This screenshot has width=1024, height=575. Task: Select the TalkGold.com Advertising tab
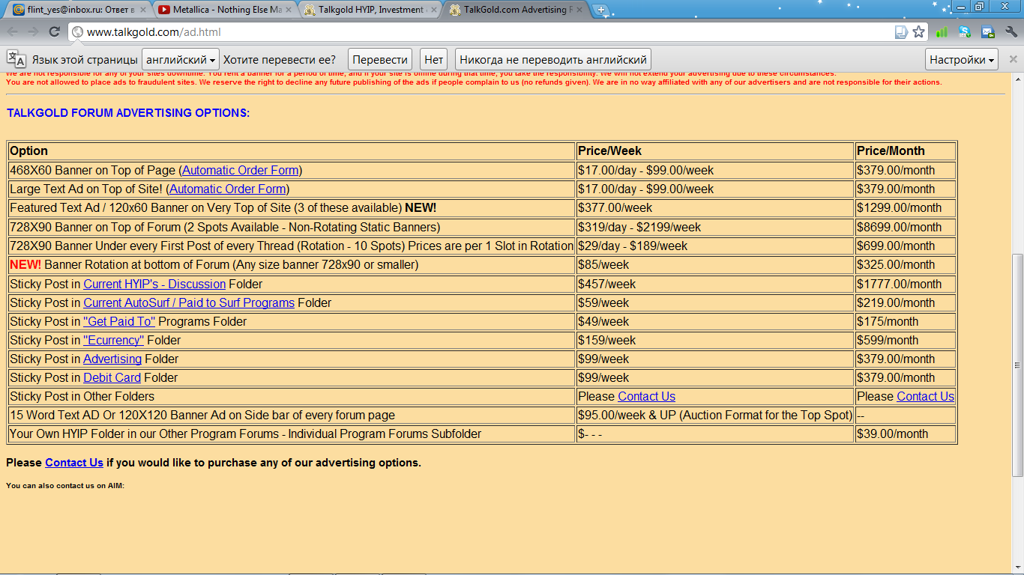[515, 10]
